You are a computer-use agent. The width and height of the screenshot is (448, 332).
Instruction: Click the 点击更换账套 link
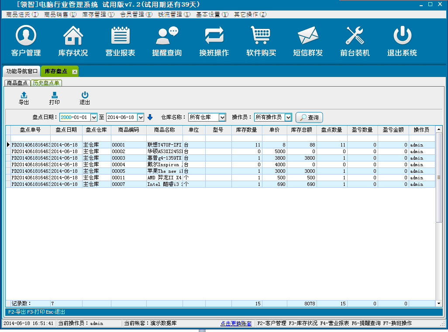236,324
